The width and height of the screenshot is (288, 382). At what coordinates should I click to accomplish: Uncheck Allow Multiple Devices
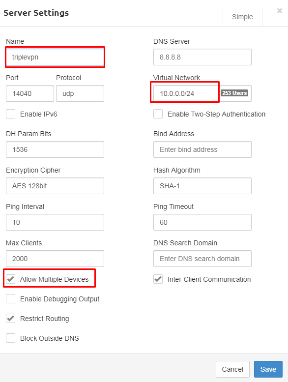pyautogui.click(x=11, y=279)
